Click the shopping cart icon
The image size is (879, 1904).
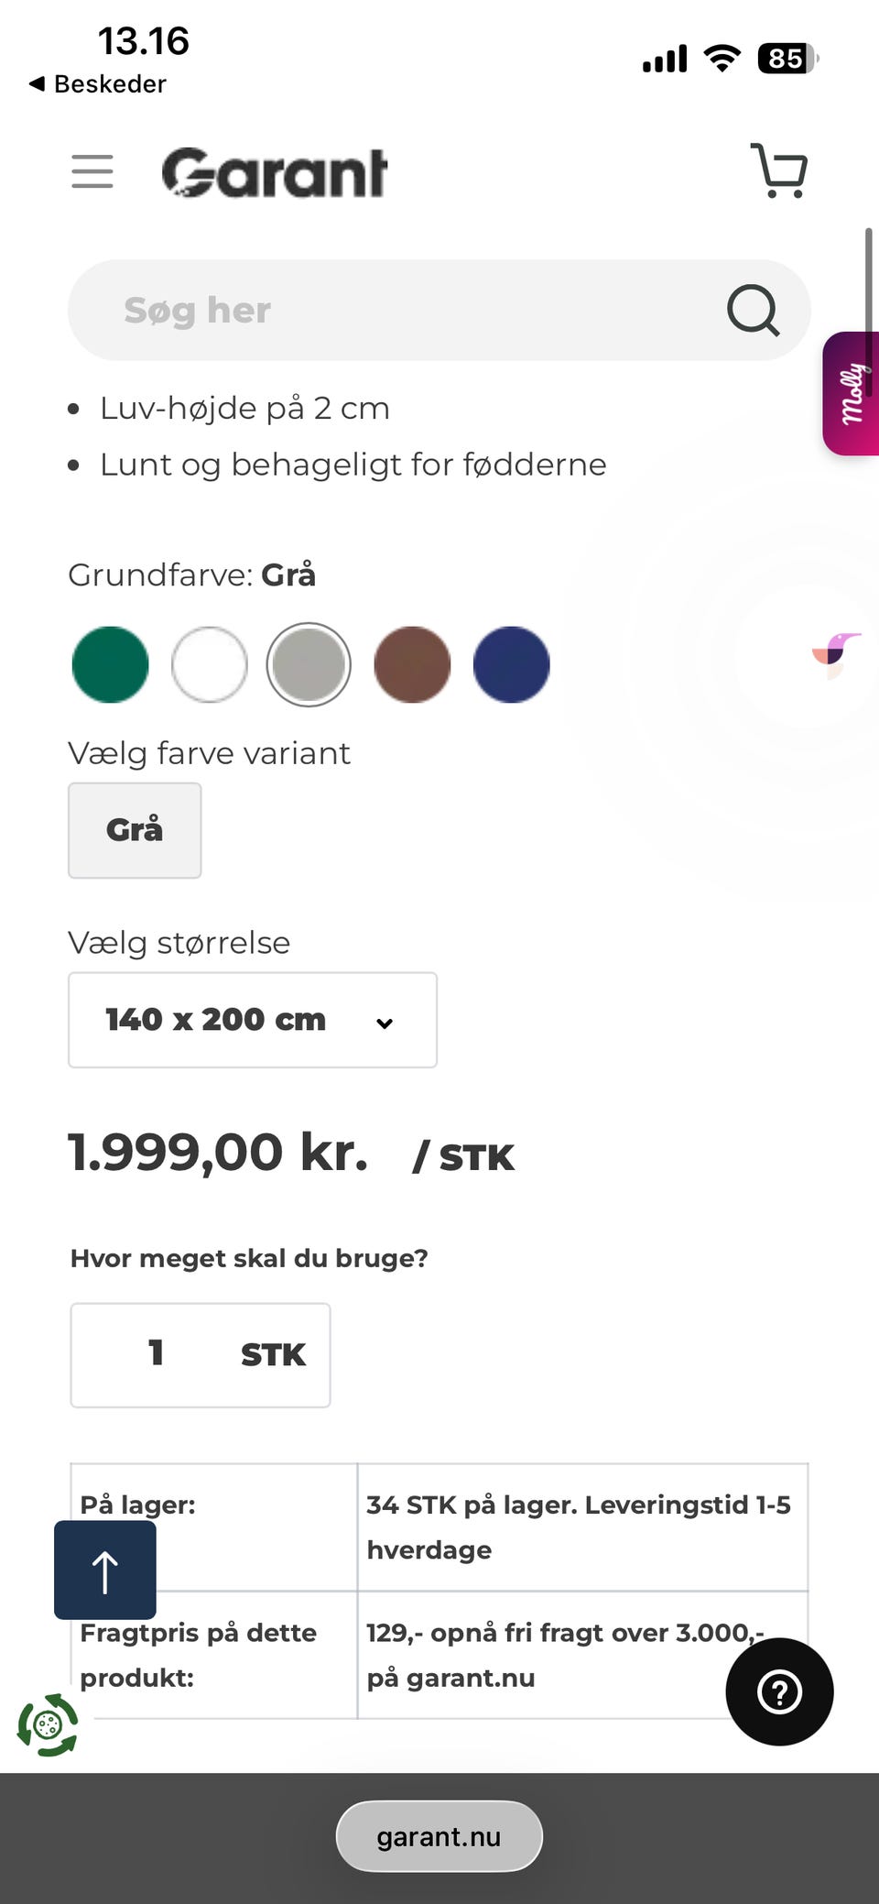tap(779, 170)
